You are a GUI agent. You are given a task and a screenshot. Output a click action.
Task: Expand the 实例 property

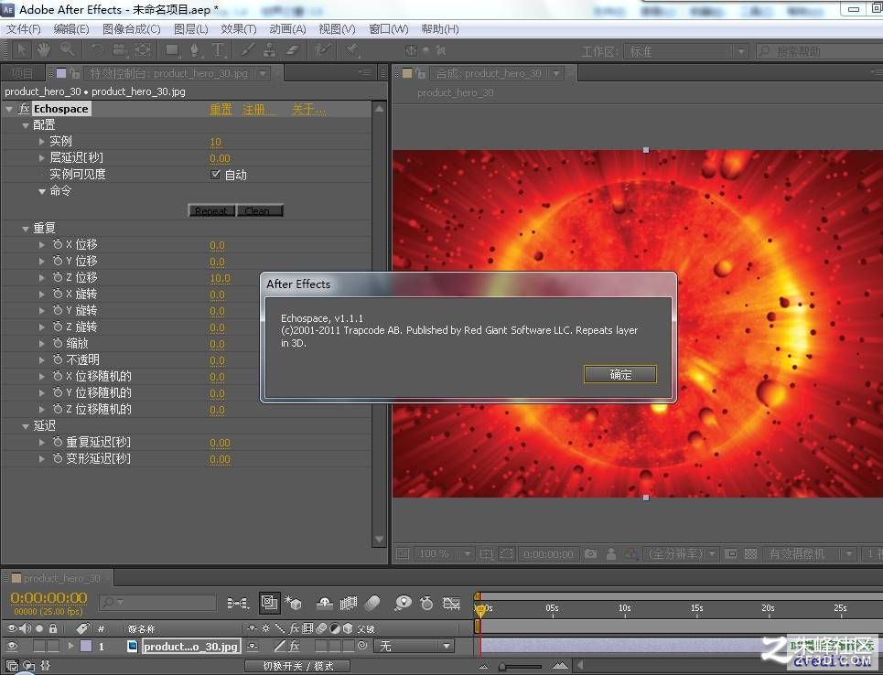(x=42, y=141)
